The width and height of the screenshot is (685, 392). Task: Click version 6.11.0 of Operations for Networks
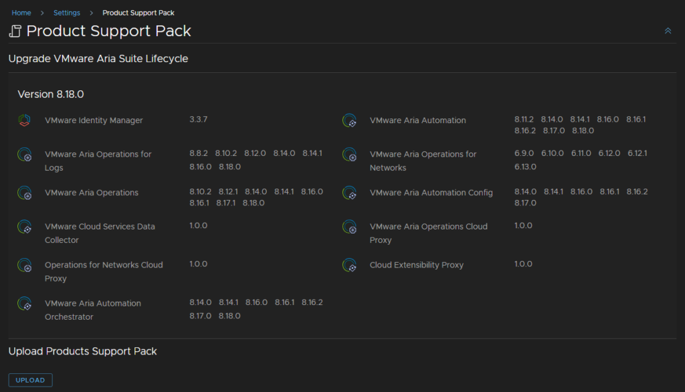click(581, 153)
